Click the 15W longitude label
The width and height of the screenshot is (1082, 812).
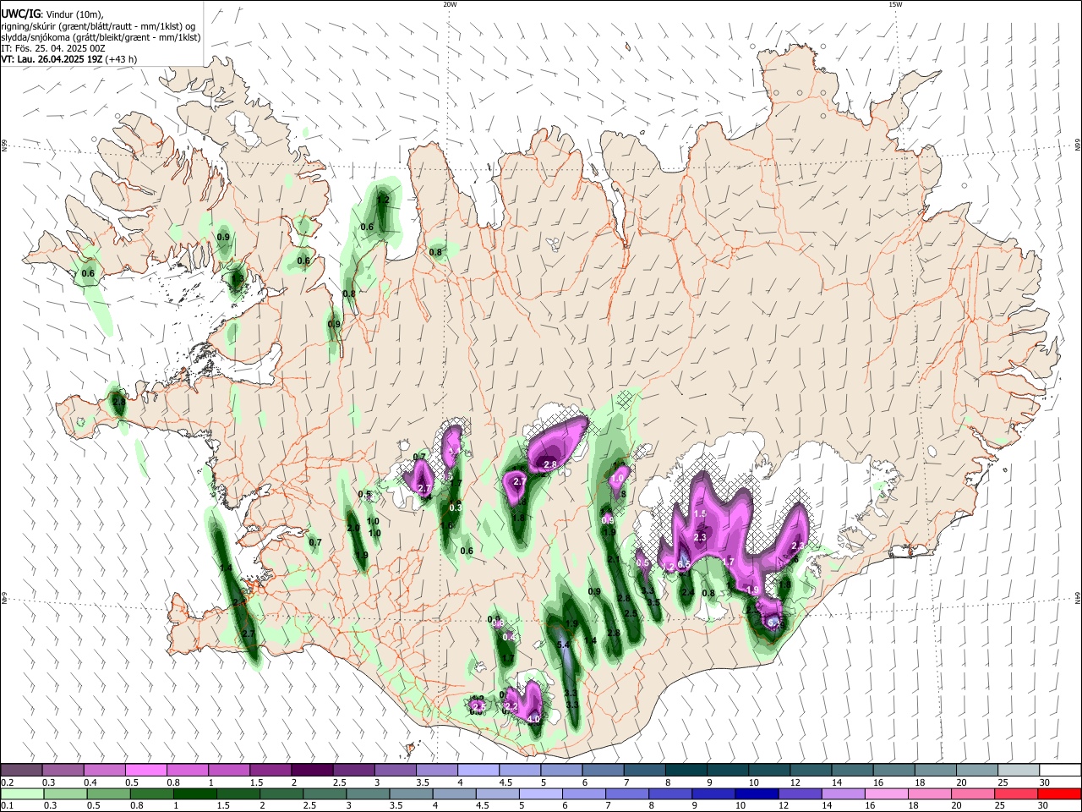click(x=895, y=4)
